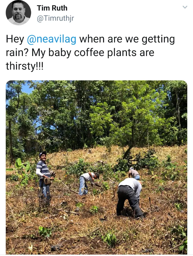193x256 pixels.
Task: Click the tweet text about thirsty coffee plants
Action: pyautogui.click(x=90, y=53)
